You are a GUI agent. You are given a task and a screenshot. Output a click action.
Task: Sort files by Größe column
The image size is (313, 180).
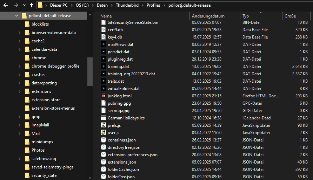290,16
